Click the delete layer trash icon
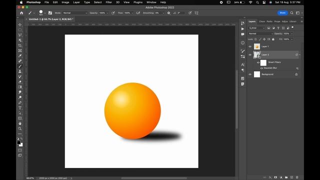320x180 pixels. (x=297, y=177)
